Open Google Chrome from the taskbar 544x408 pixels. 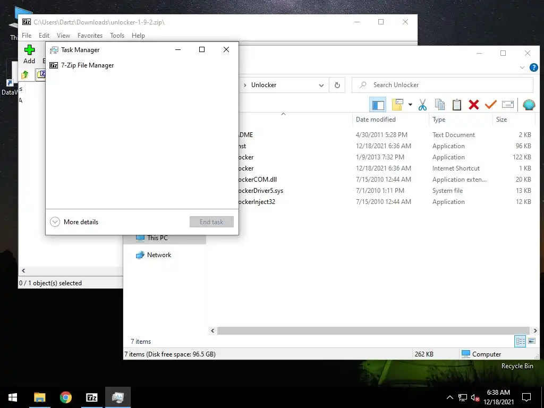point(65,397)
